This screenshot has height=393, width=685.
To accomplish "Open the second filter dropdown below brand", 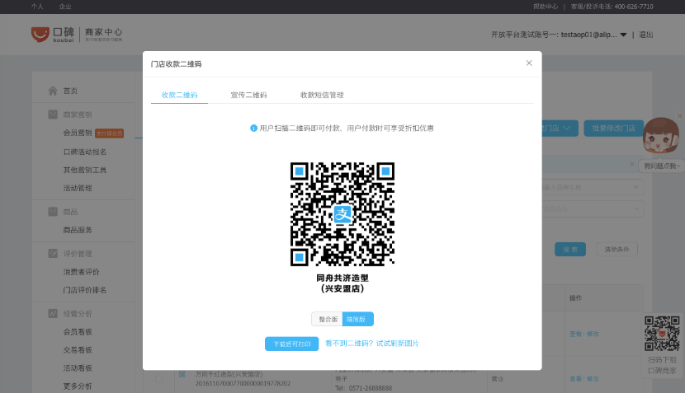I will pos(593,209).
